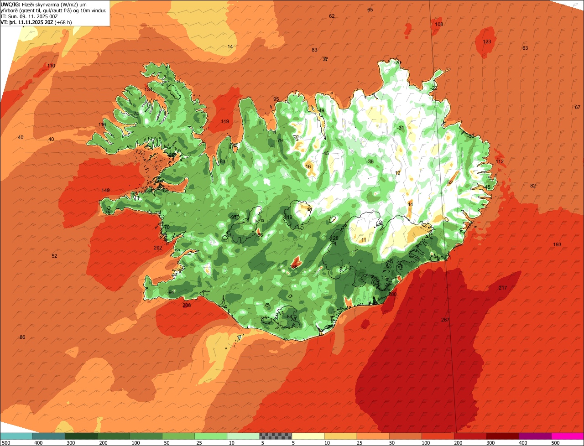Click the legend label '-500'

[x=5, y=443]
